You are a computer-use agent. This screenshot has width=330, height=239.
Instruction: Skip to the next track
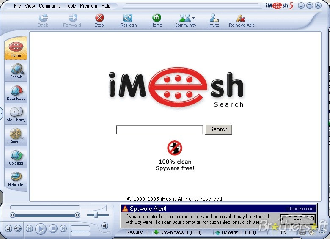[x=63, y=228]
